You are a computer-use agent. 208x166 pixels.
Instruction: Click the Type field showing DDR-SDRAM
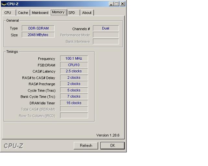coord(38,28)
